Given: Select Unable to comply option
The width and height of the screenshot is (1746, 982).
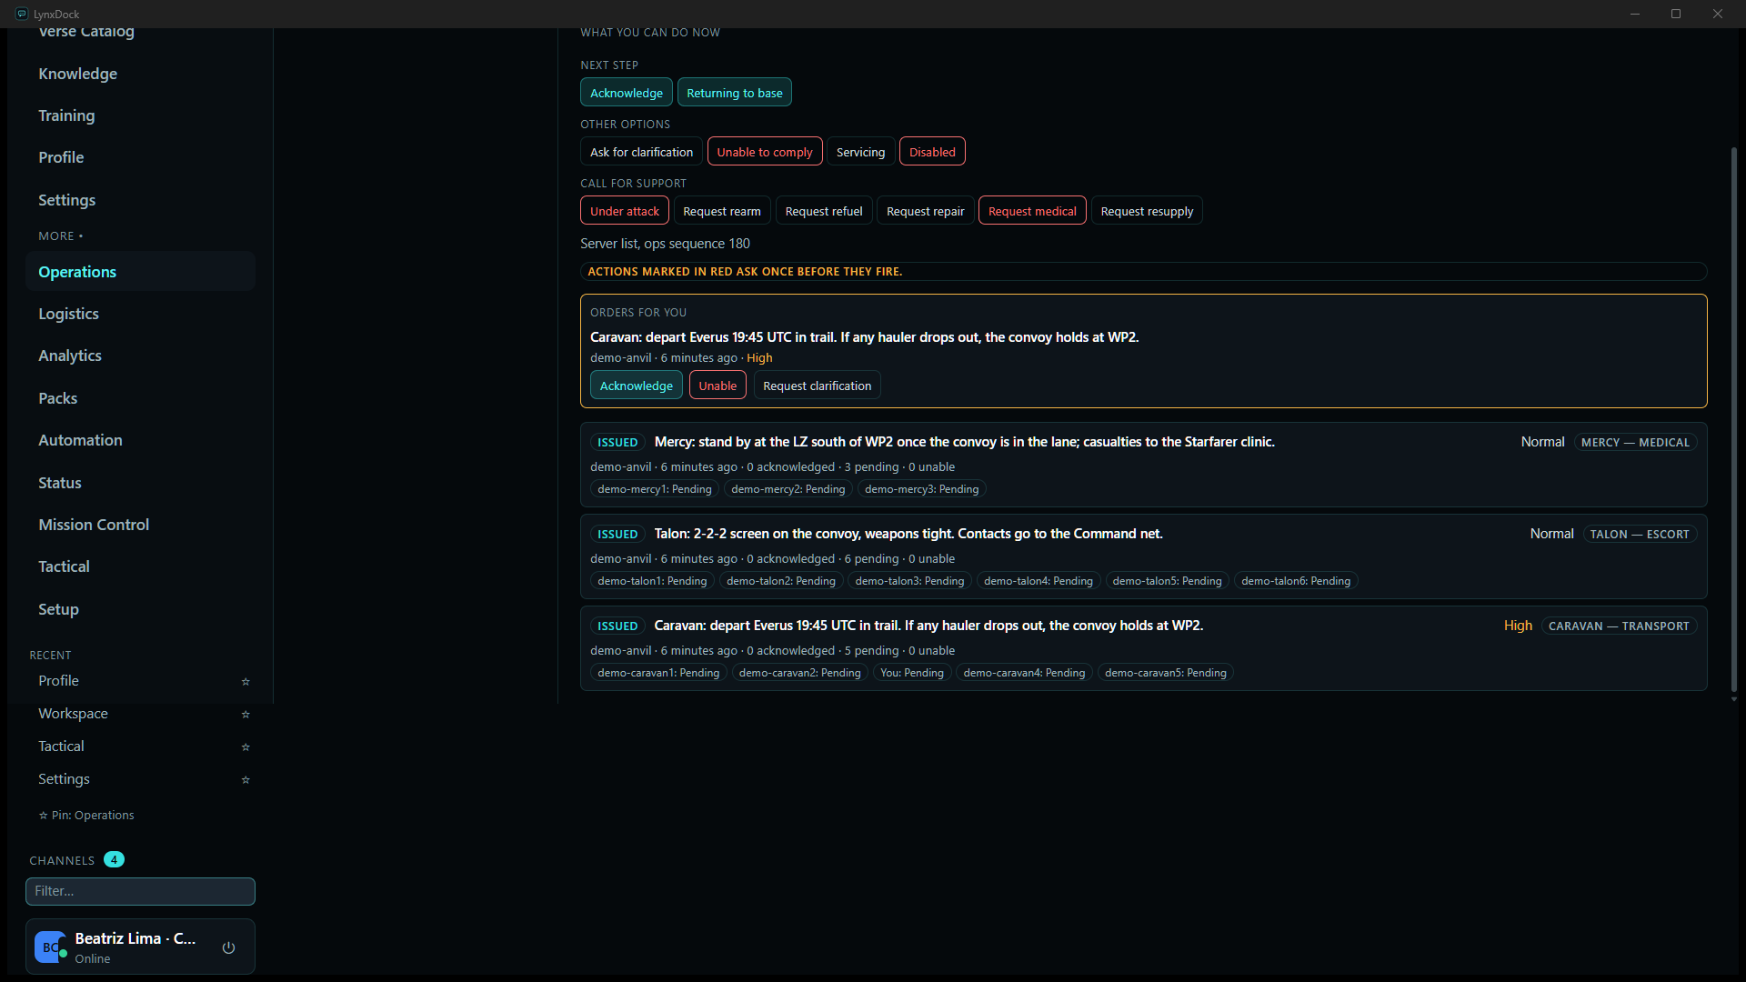Looking at the screenshot, I should click(765, 152).
